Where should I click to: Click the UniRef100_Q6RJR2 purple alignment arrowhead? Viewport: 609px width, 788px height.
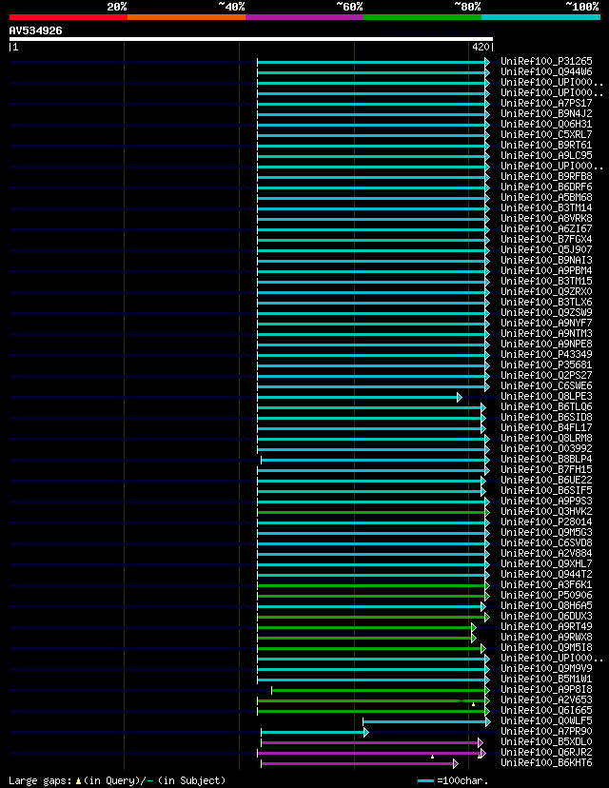482,754
